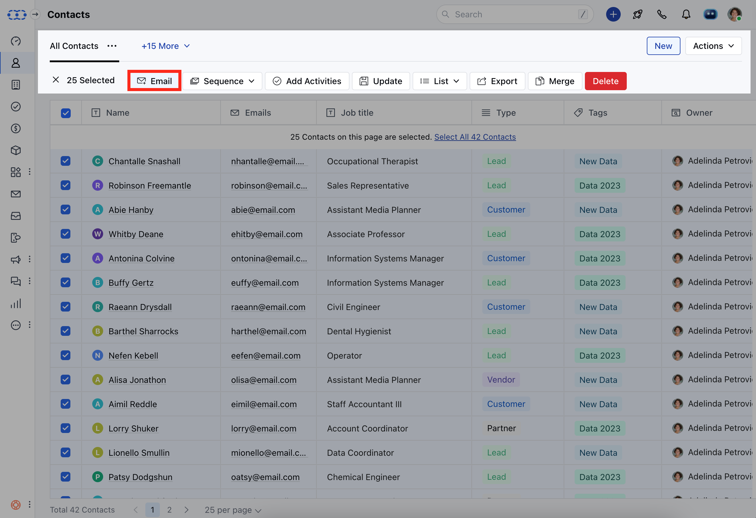Open the Deals dollar icon in sidebar
Viewport: 756px width, 518px height.
click(15, 128)
